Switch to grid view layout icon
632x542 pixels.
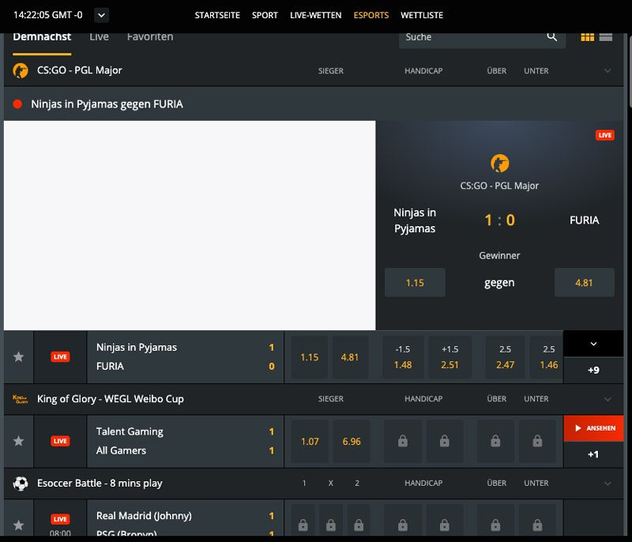pyautogui.click(x=587, y=37)
